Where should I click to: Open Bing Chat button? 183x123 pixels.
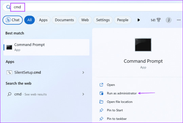13,20
